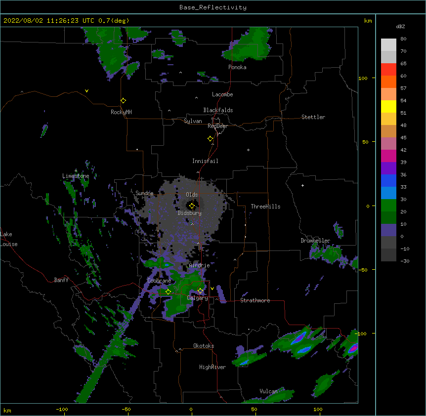426x416 pixels.
Task: Click the Vulcan label
Action: (x=268, y=391)
